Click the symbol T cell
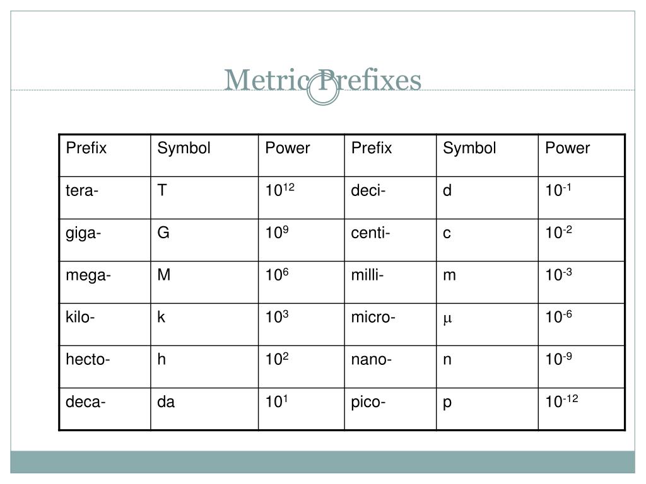Screen dimensions: 646x484 click(204, 197)
